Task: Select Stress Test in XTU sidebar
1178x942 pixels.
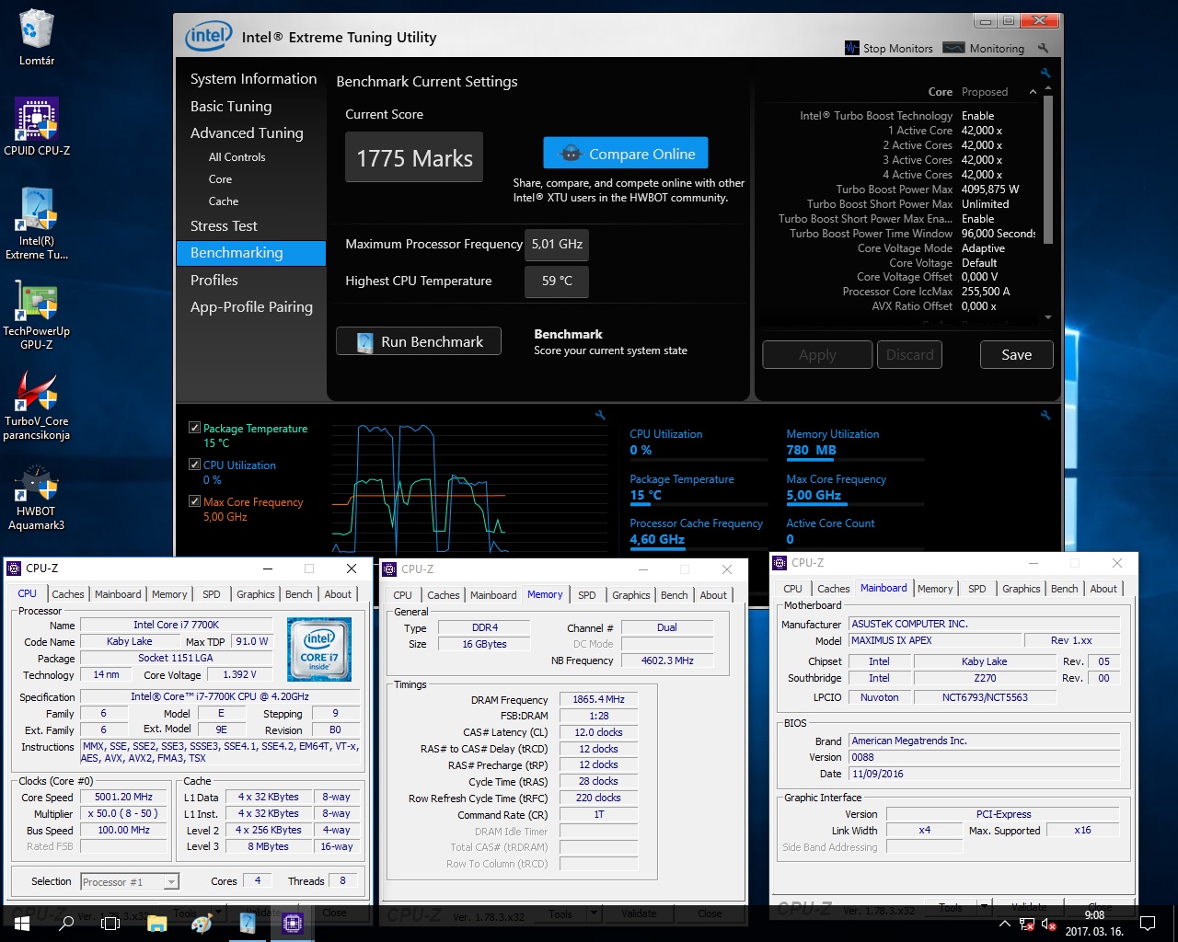Action: 224,226
